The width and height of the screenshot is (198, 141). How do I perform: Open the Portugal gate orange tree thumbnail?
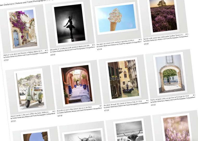170,74
